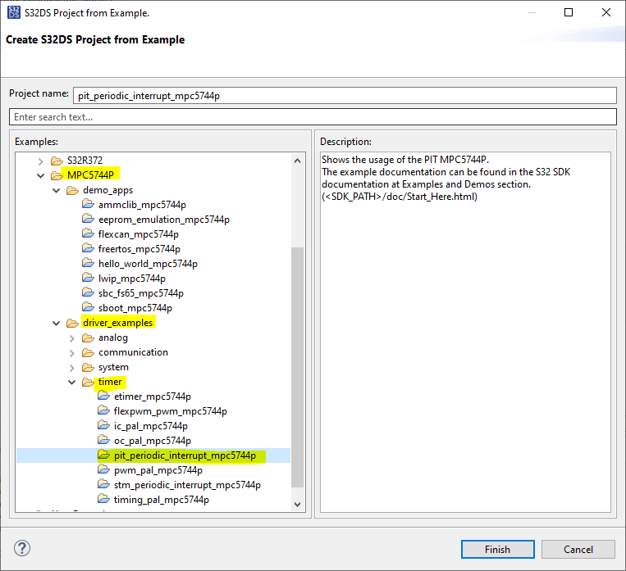Maximize the S32DS dialog window
The image size is (626, 571).
pyautogui.click(x=569, y=12)
